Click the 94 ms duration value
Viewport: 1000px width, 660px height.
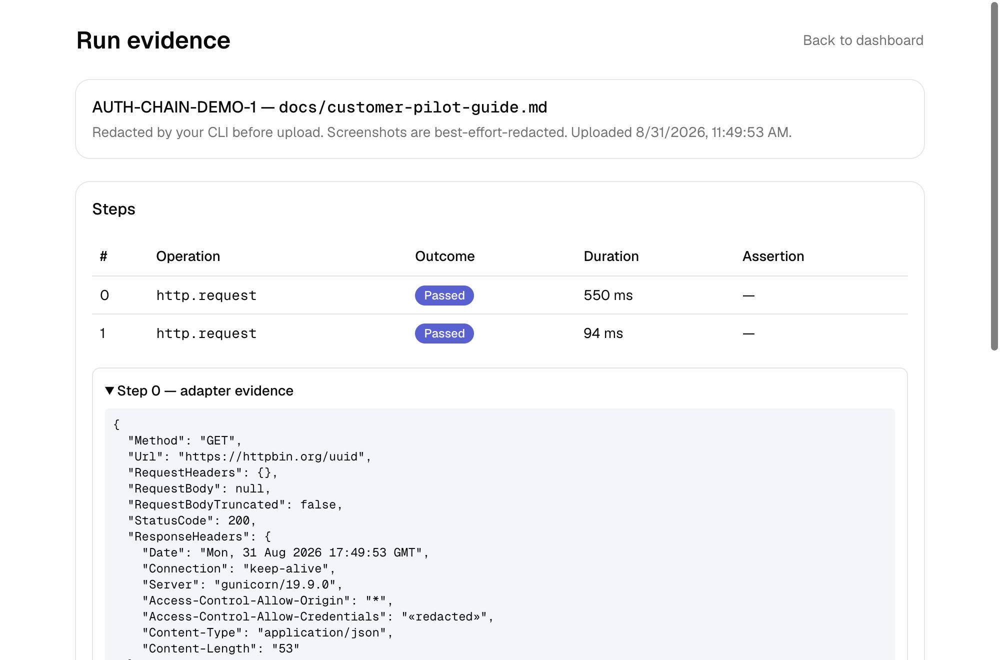tap(603, 333)
